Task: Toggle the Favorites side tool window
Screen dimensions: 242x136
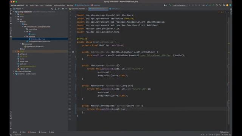Action: tap(11, 125)
